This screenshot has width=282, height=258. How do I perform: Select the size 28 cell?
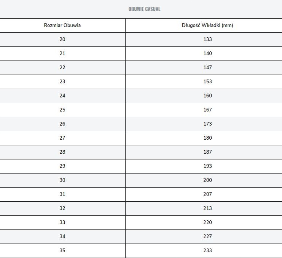(x=62, y=152)
